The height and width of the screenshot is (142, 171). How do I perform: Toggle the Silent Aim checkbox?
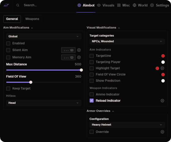point(8,50)
